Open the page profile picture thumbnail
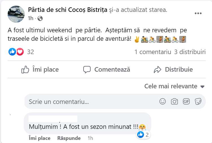The image size is (212, 143). tap(16, 14)
